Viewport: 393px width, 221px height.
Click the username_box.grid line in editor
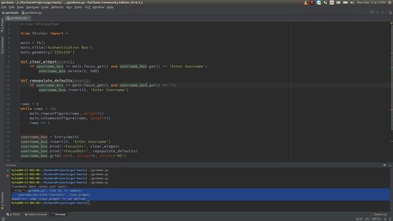pyautogui.click(x=74, y=155)
